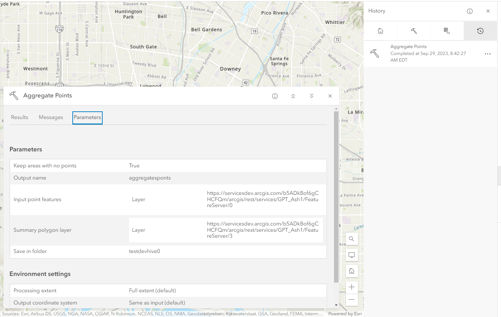This screenshot has width=501, height=317.
Task: Switch to the Messages tab
Action: 51,117
